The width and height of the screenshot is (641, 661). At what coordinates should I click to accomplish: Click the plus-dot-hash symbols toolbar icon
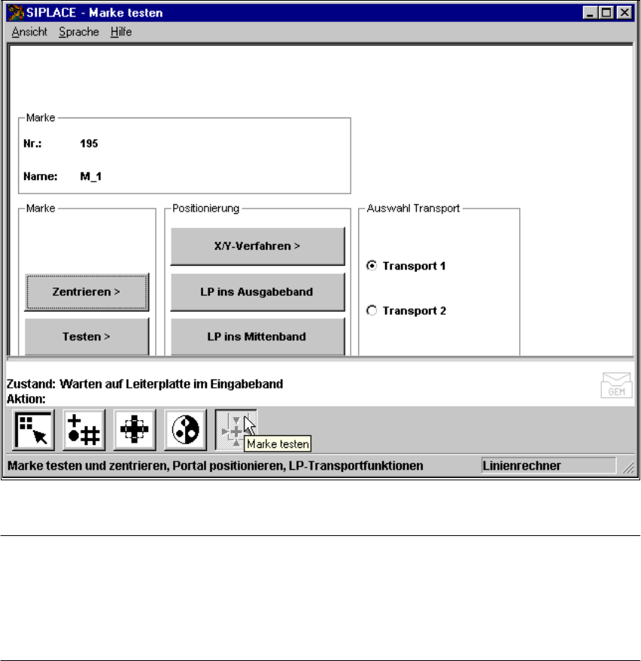pos(84,430)
